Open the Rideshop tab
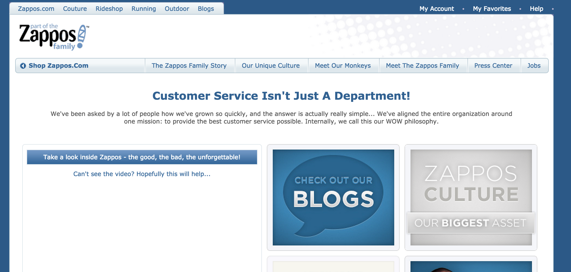The height and width of the screenshot is (272, 571). (109, 9)
